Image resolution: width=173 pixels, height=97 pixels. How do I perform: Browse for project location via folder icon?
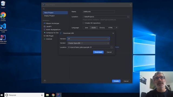coord(128,17)
